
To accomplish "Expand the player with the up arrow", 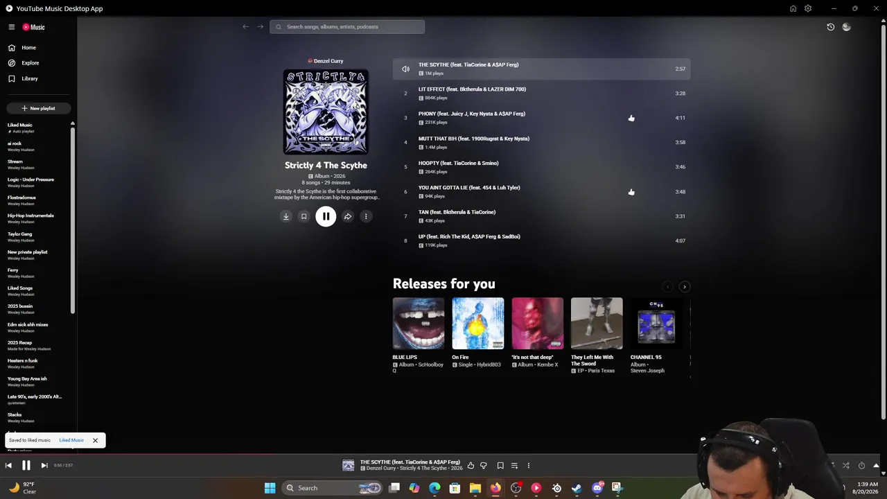I will click(876, 466).
